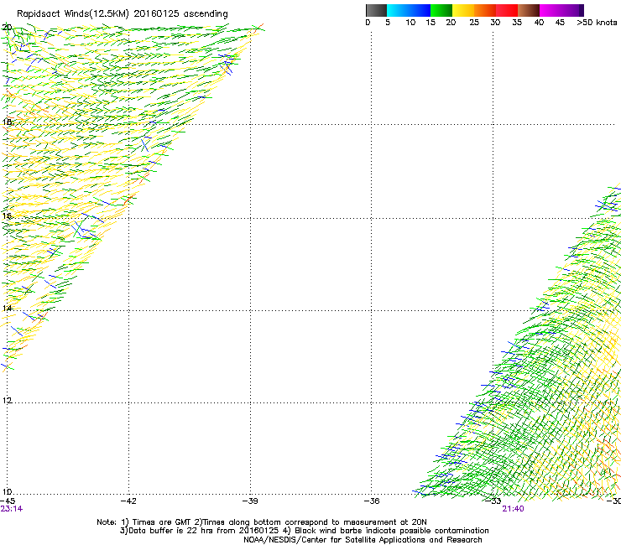
Task: Click the cyan-blue 5-15 knots color segment
Action: pos(409,10)
